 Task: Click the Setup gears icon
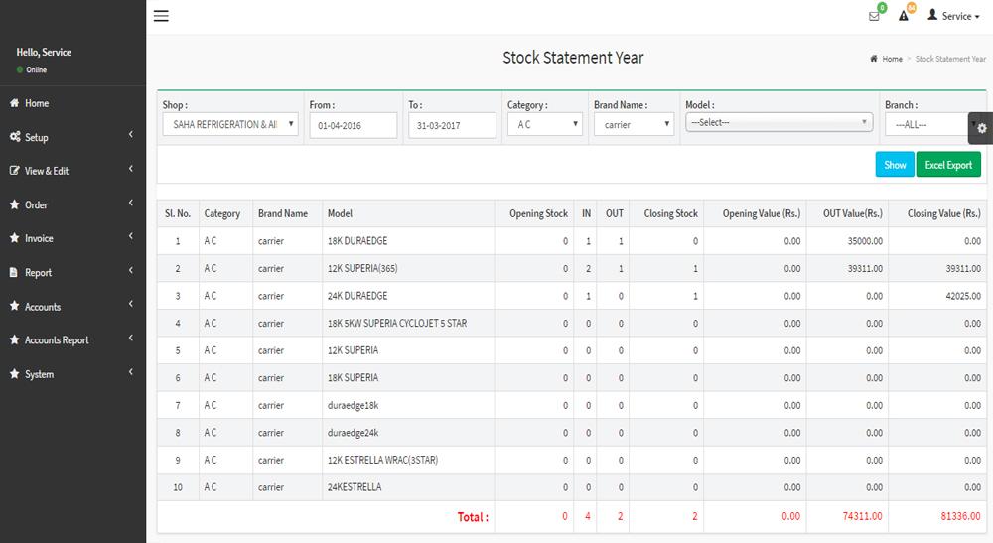click(15, 137)
